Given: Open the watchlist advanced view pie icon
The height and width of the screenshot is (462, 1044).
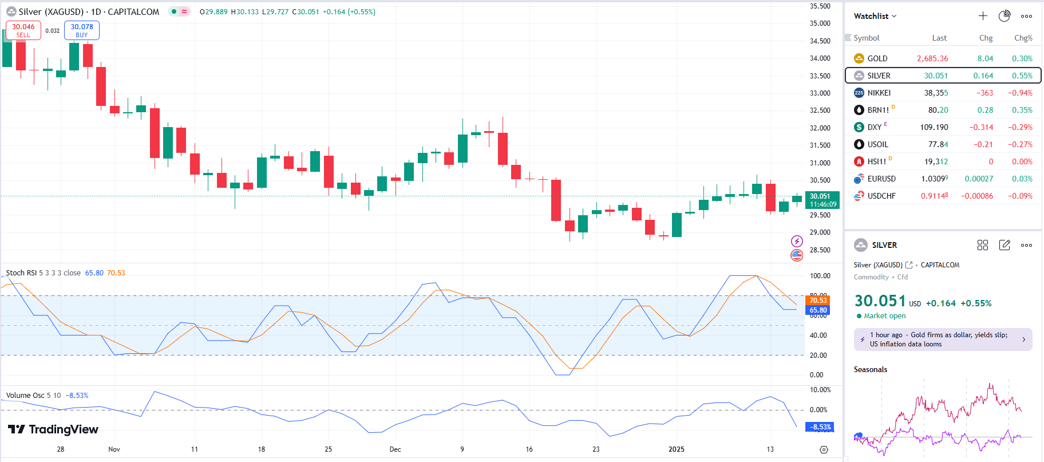Looking at the screenshot, I should click(x=1005, y=16).
